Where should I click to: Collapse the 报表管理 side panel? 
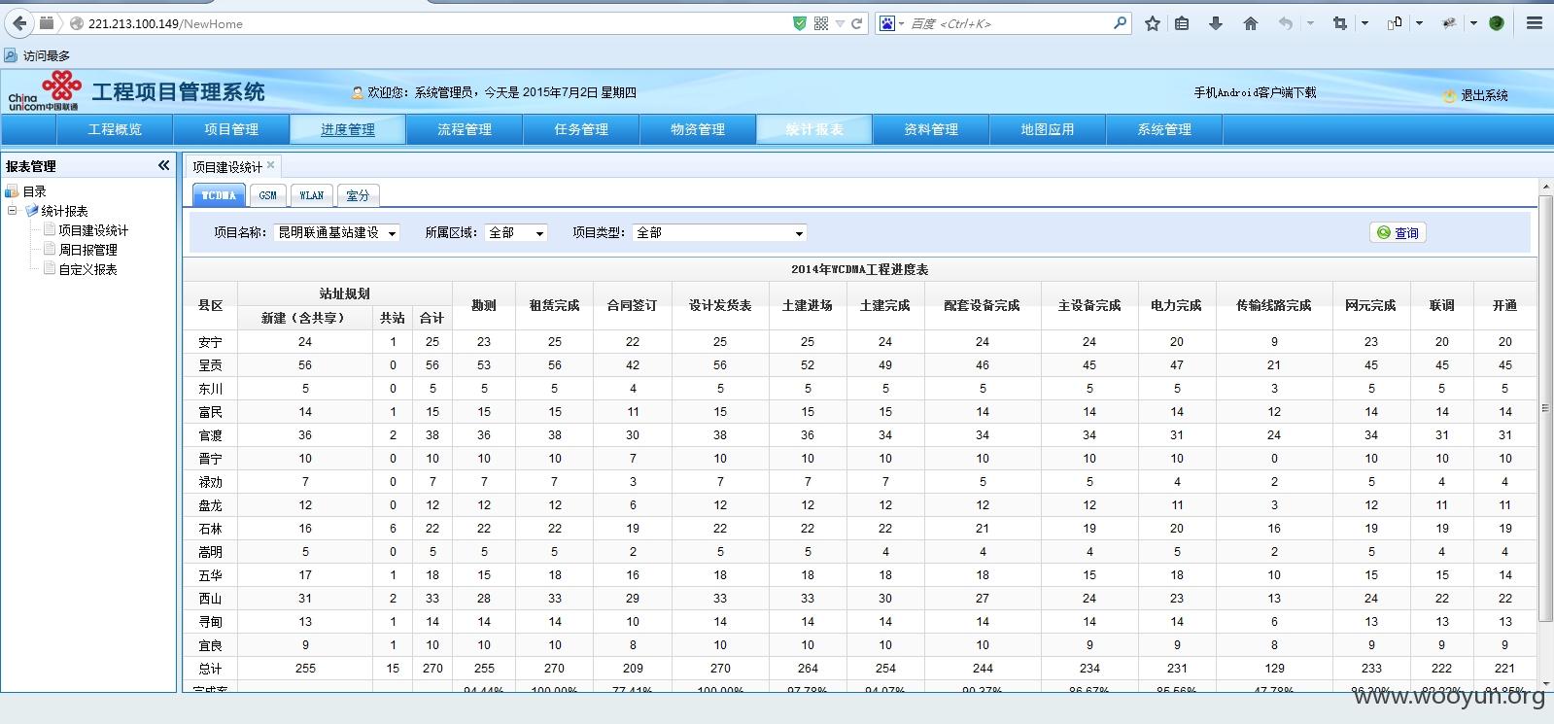(163, 165)
